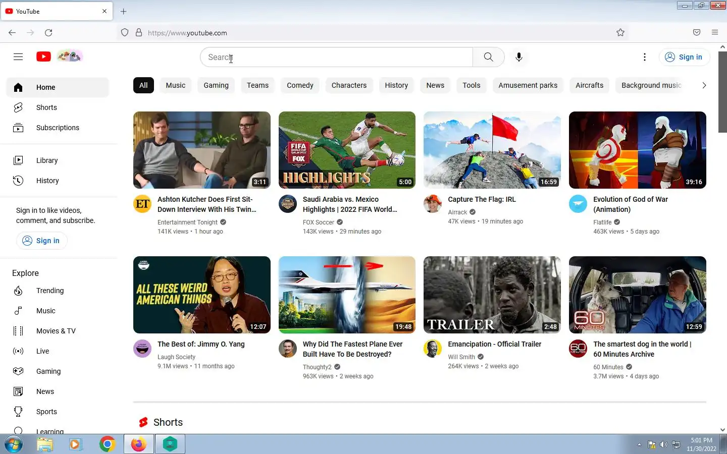Image resolution: width=727 pixels, height=454 pixels.
Task: Open the hamburger guide menu
Action: [x=18, y=56]
